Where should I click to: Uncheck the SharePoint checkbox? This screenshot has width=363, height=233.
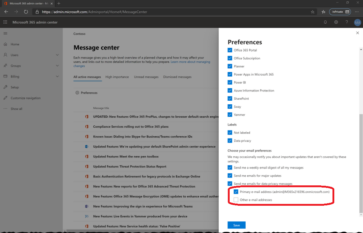pyautogui.click(x=230, y=99)
